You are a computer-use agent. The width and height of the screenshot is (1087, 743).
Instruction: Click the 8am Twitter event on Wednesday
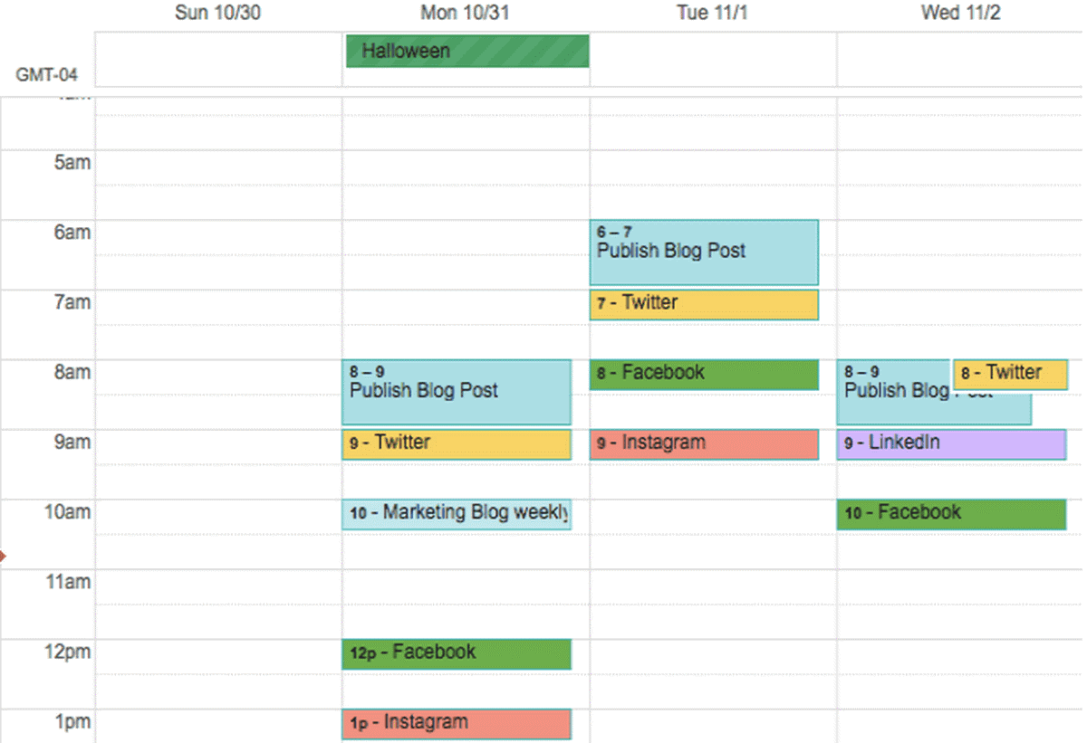[x=1010, y=373]
